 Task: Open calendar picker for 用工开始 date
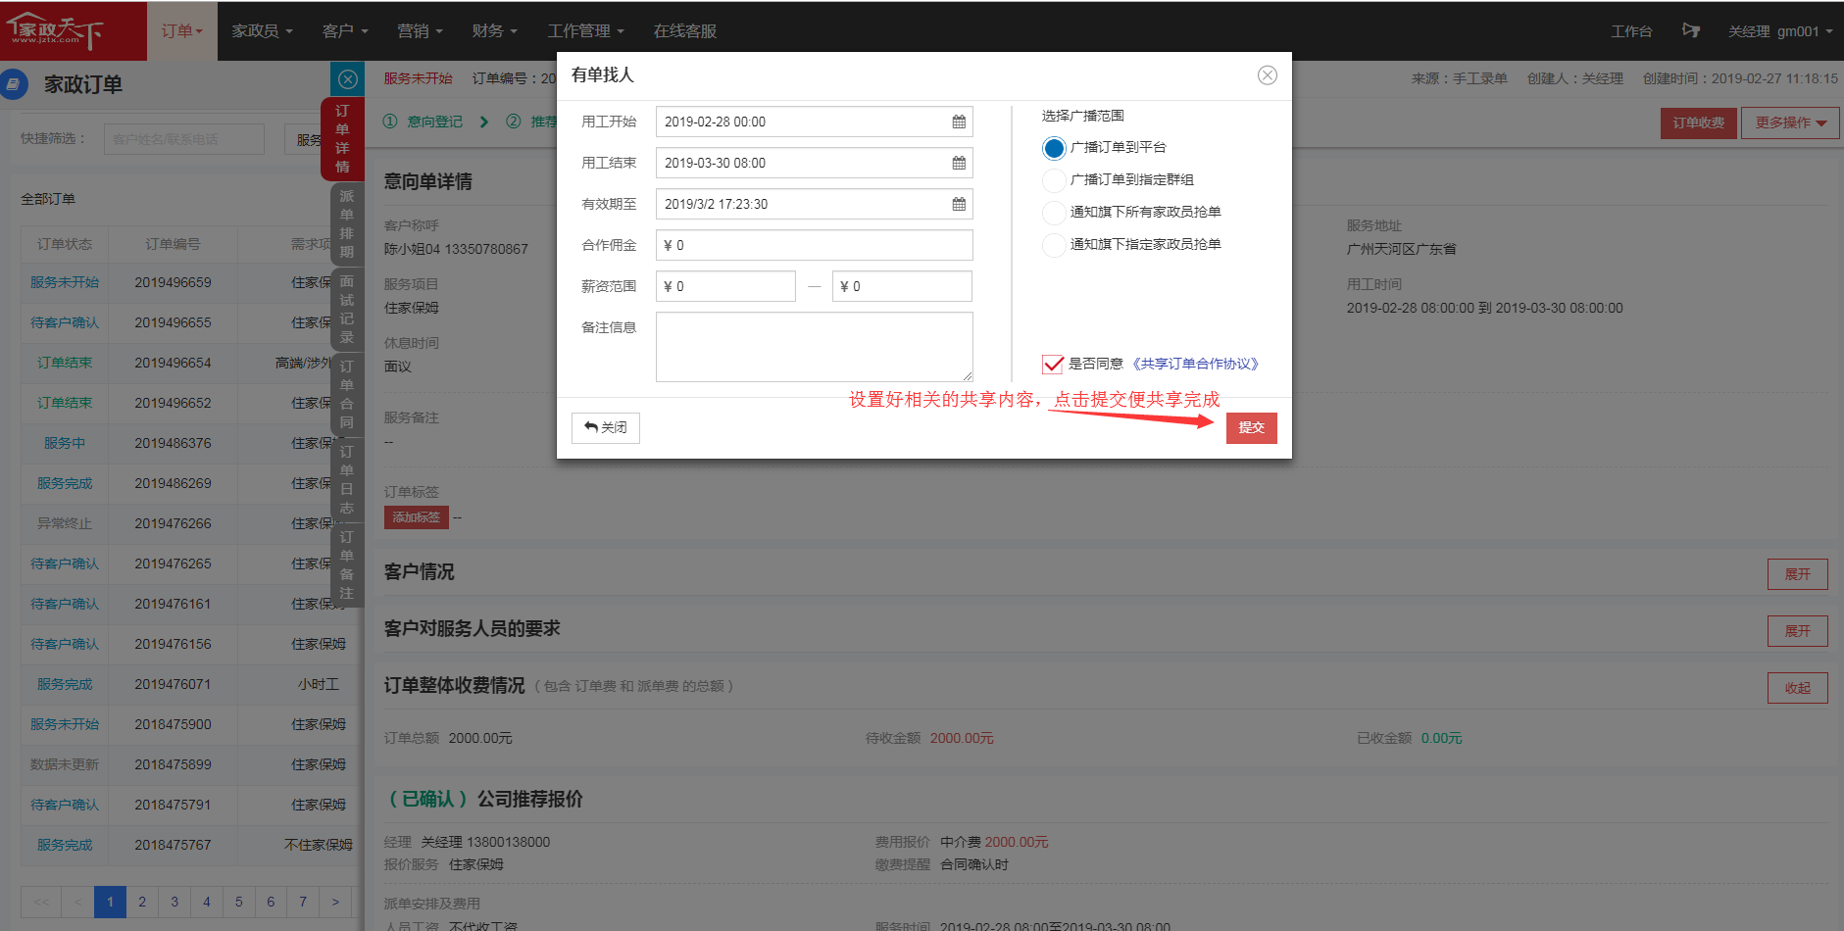[x=959, y=122]
